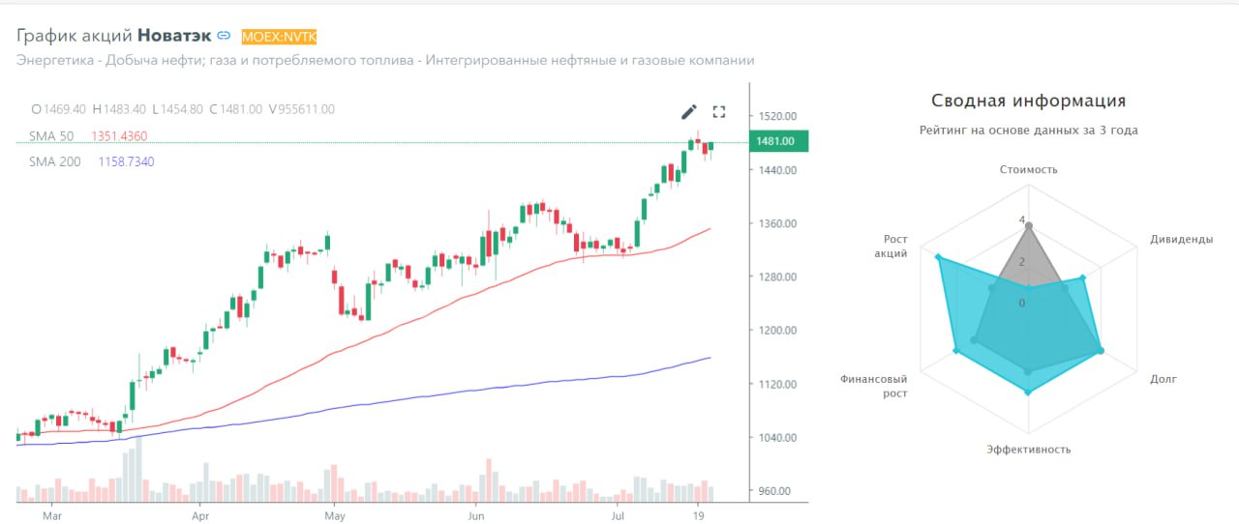The image size is (1239, 524).
Task: Click the Стоимость axis label on radar
Action: tap(1029, 169)
